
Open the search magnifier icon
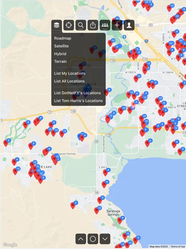click(81, 25)
